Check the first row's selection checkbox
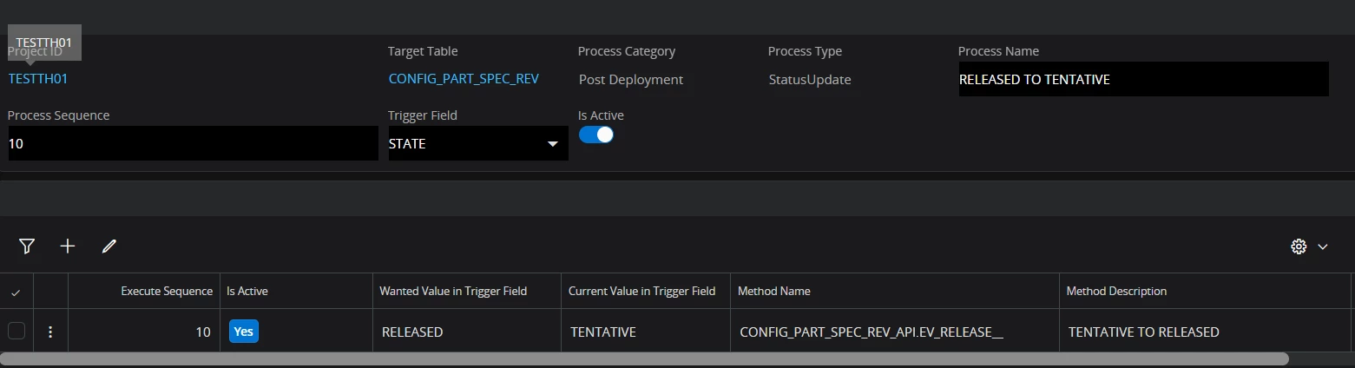 16,331
